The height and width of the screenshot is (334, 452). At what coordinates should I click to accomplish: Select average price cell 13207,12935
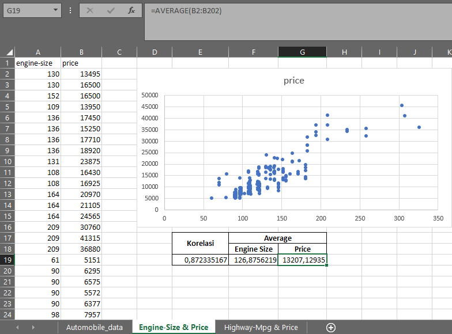(x=302, y=260)
